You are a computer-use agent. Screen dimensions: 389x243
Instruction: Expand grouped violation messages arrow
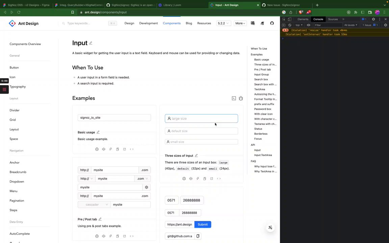(x=285, y=30)
